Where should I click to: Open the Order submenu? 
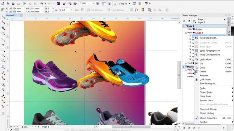coord(214,88)
